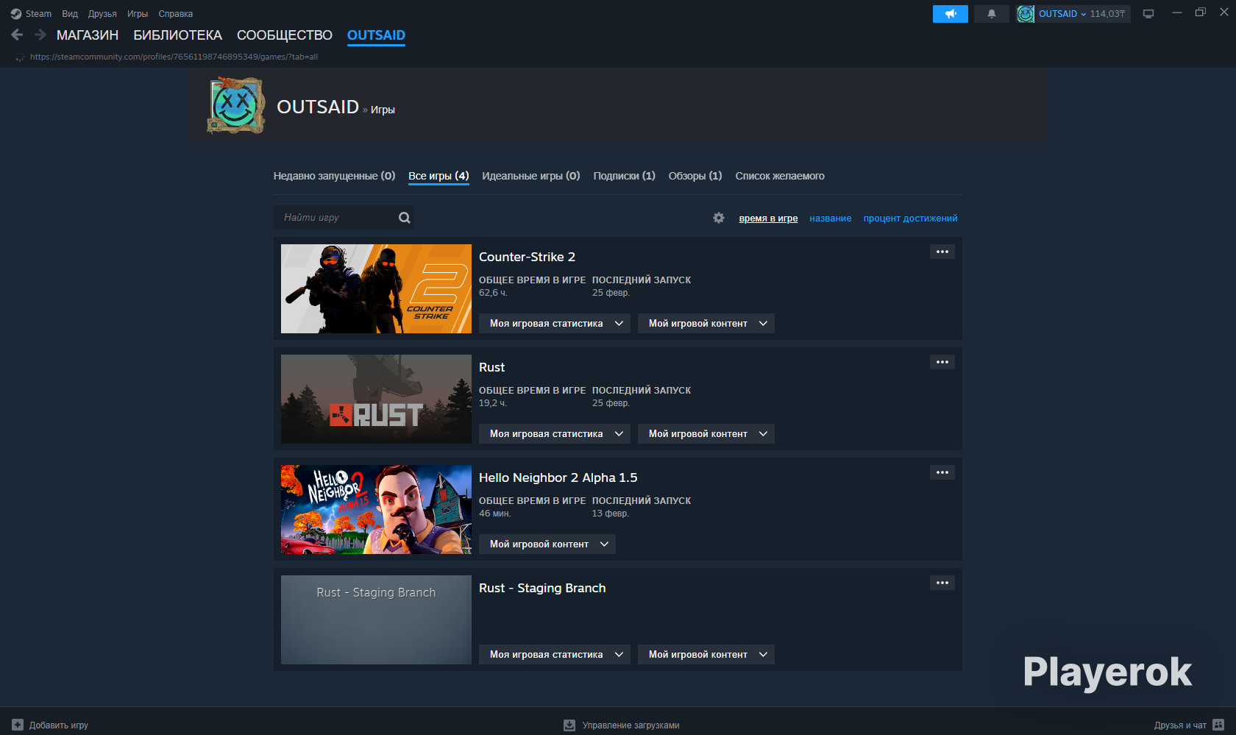The height and width of the screenshot is (735, 1236).
Task: Click Добавить игру button
Action: pyautogui.click(x=50, y=725)
